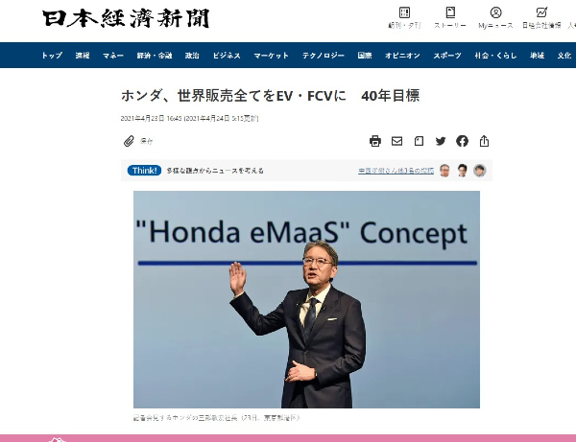Click the 日本経済新聞 logo
Image resolution: width=576 pixels, height=442 pixels.
coord(126,18)
